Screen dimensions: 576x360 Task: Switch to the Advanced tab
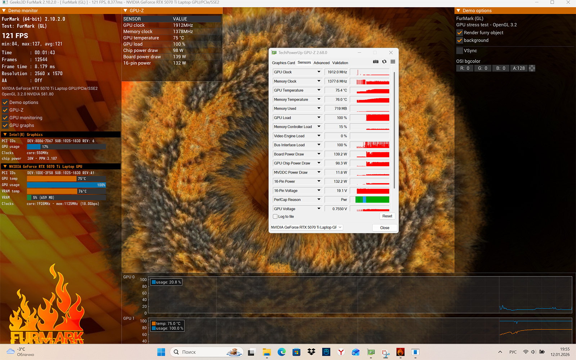[321, 63]
